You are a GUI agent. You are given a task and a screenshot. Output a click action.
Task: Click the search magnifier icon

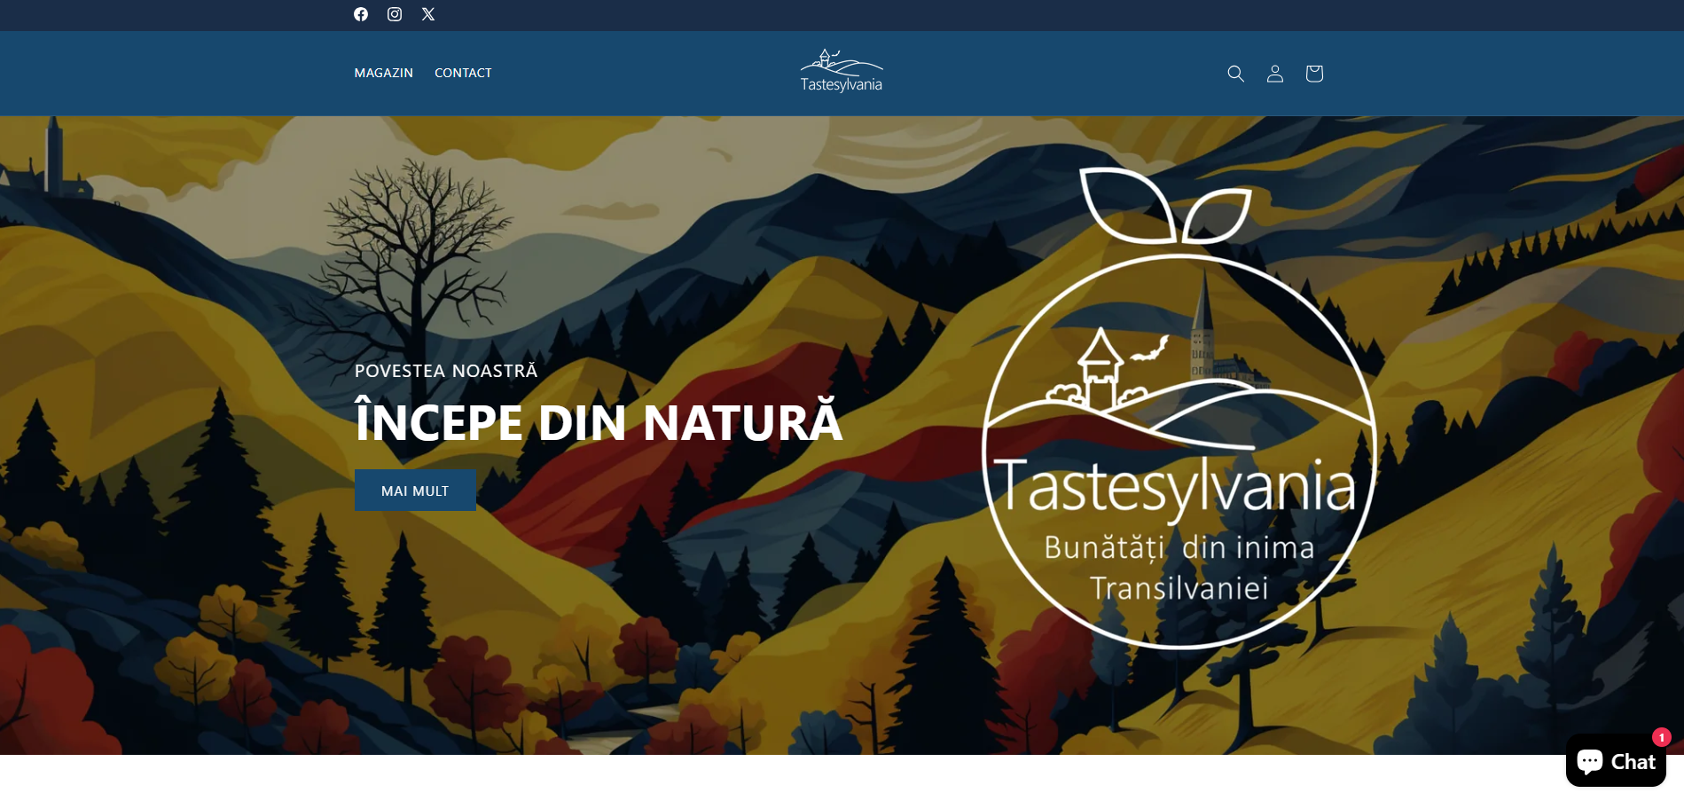point(1235,74)
